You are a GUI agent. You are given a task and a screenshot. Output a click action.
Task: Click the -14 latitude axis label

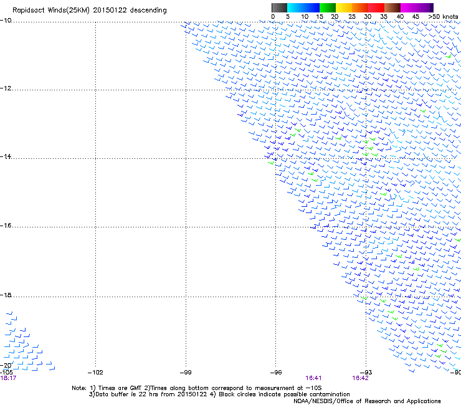pyautogui.click(x=6, y=156)
